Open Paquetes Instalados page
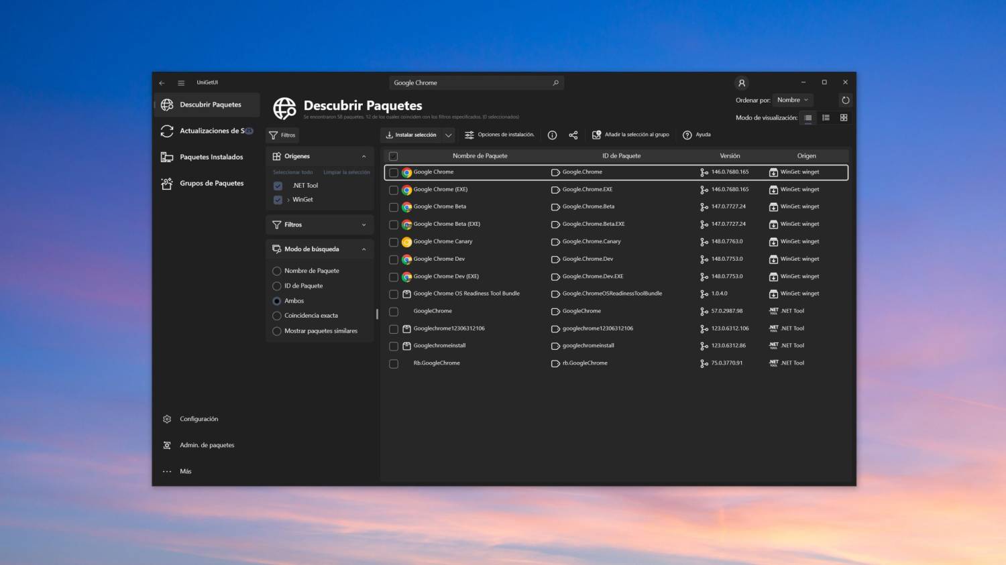This screenshot has height=565, width=1006. [211, 158]
